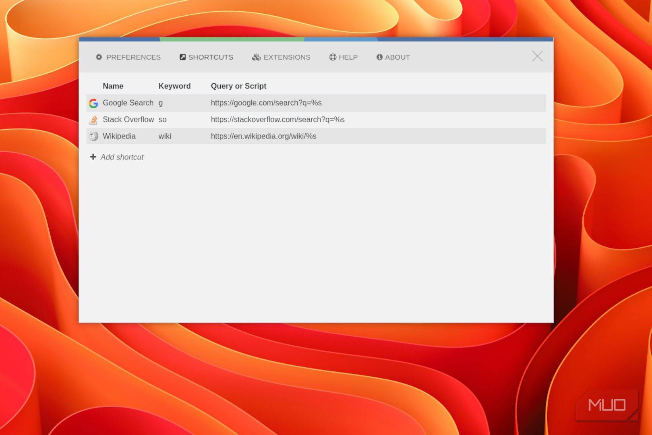Viewport: 652px width, 435px height.
Task: Open the About tab
Action: 393,57
